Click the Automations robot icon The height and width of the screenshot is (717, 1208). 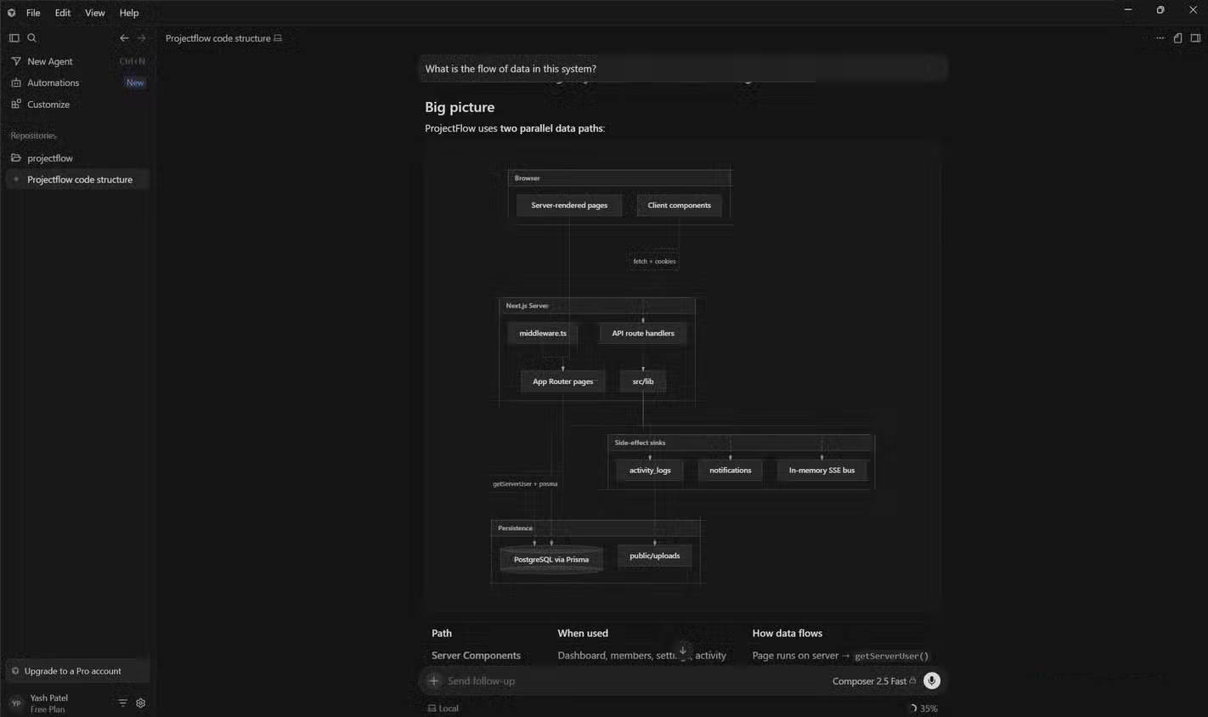pos(16,82)
